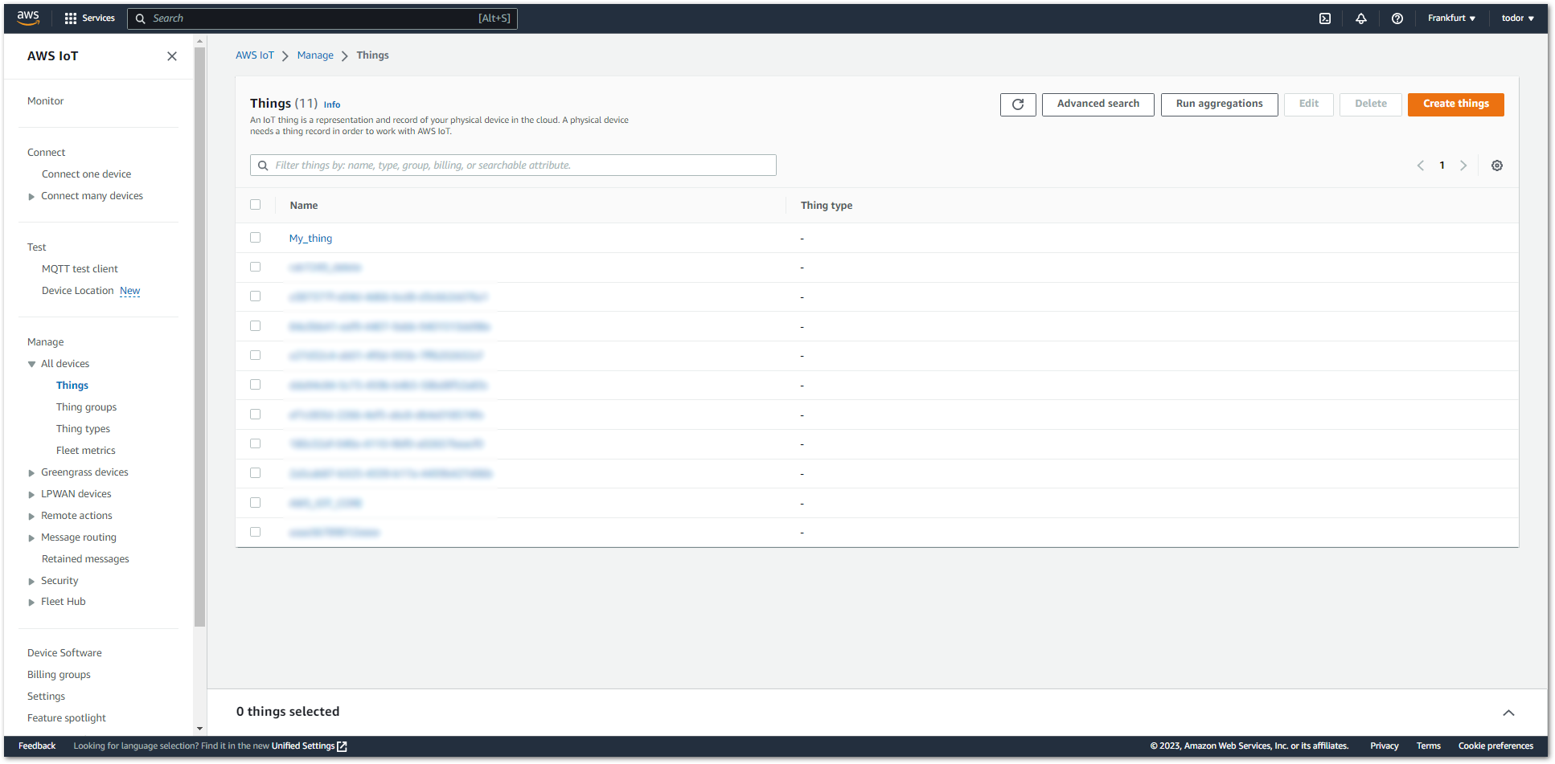Screen dimensions: 1555x764
Task: Click Manage breadcrumb link
Action: click(315, 55)
